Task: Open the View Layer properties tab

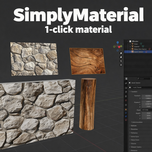Action: (126, 96)
